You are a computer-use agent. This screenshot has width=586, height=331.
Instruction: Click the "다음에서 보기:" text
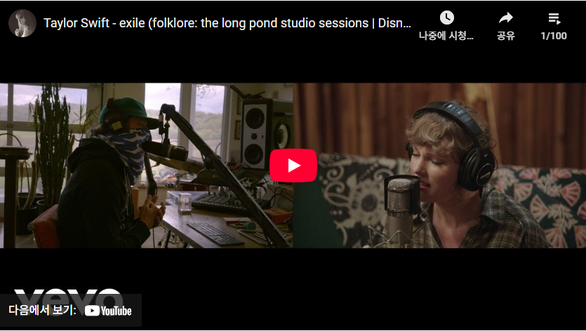coord(42,311)
